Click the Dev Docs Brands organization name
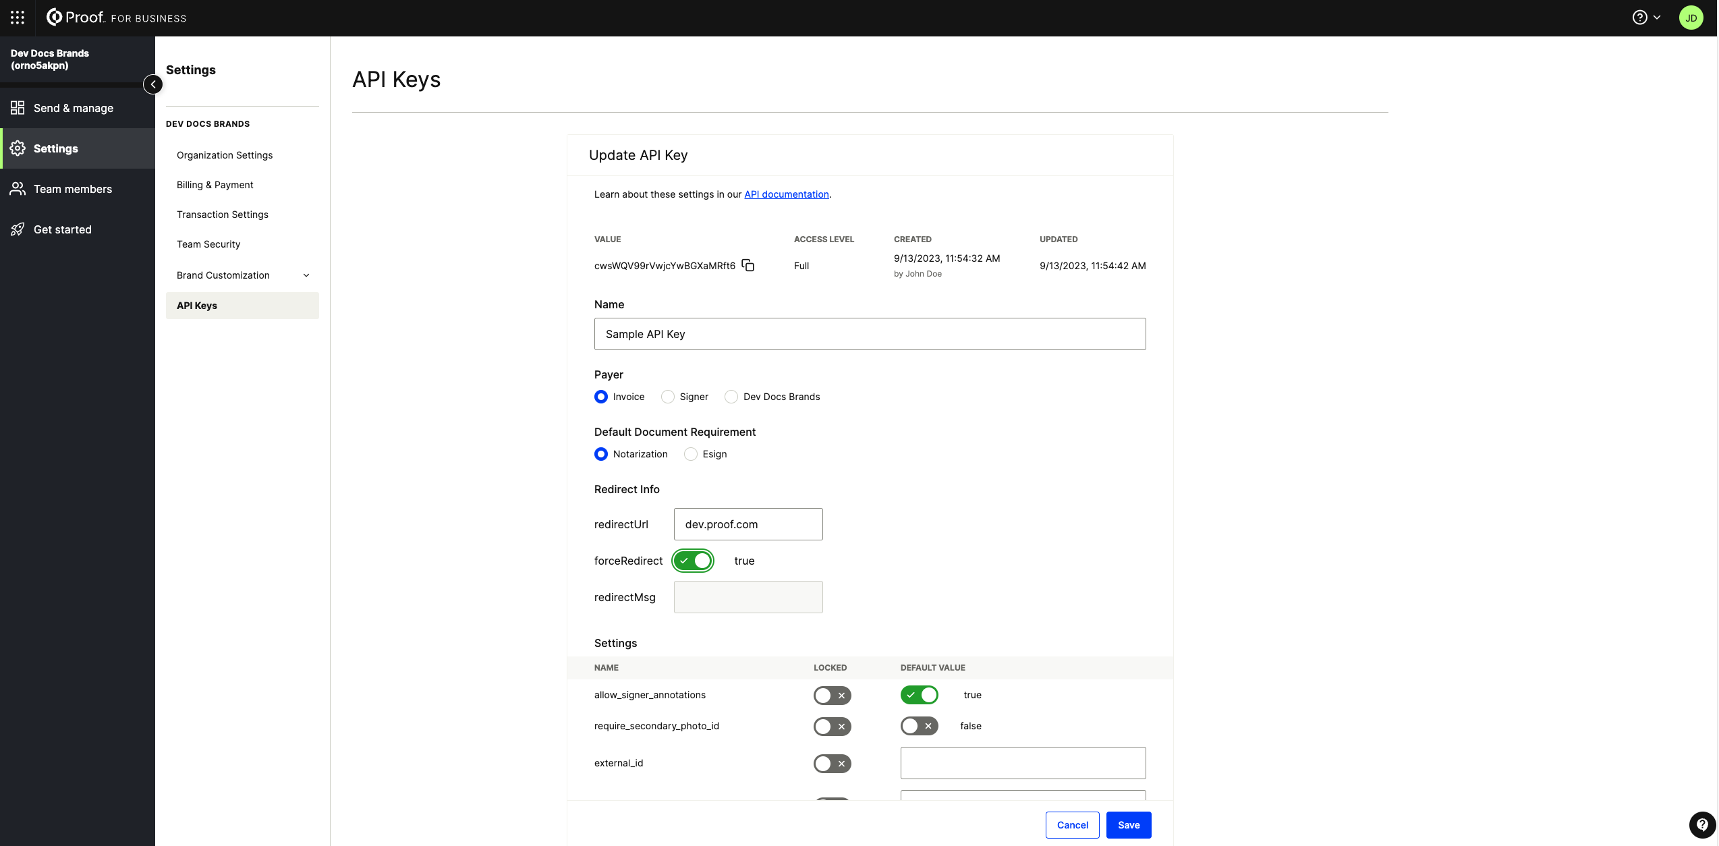The height and width of the screenshot is (846, 1719). (x=50, y=59)
